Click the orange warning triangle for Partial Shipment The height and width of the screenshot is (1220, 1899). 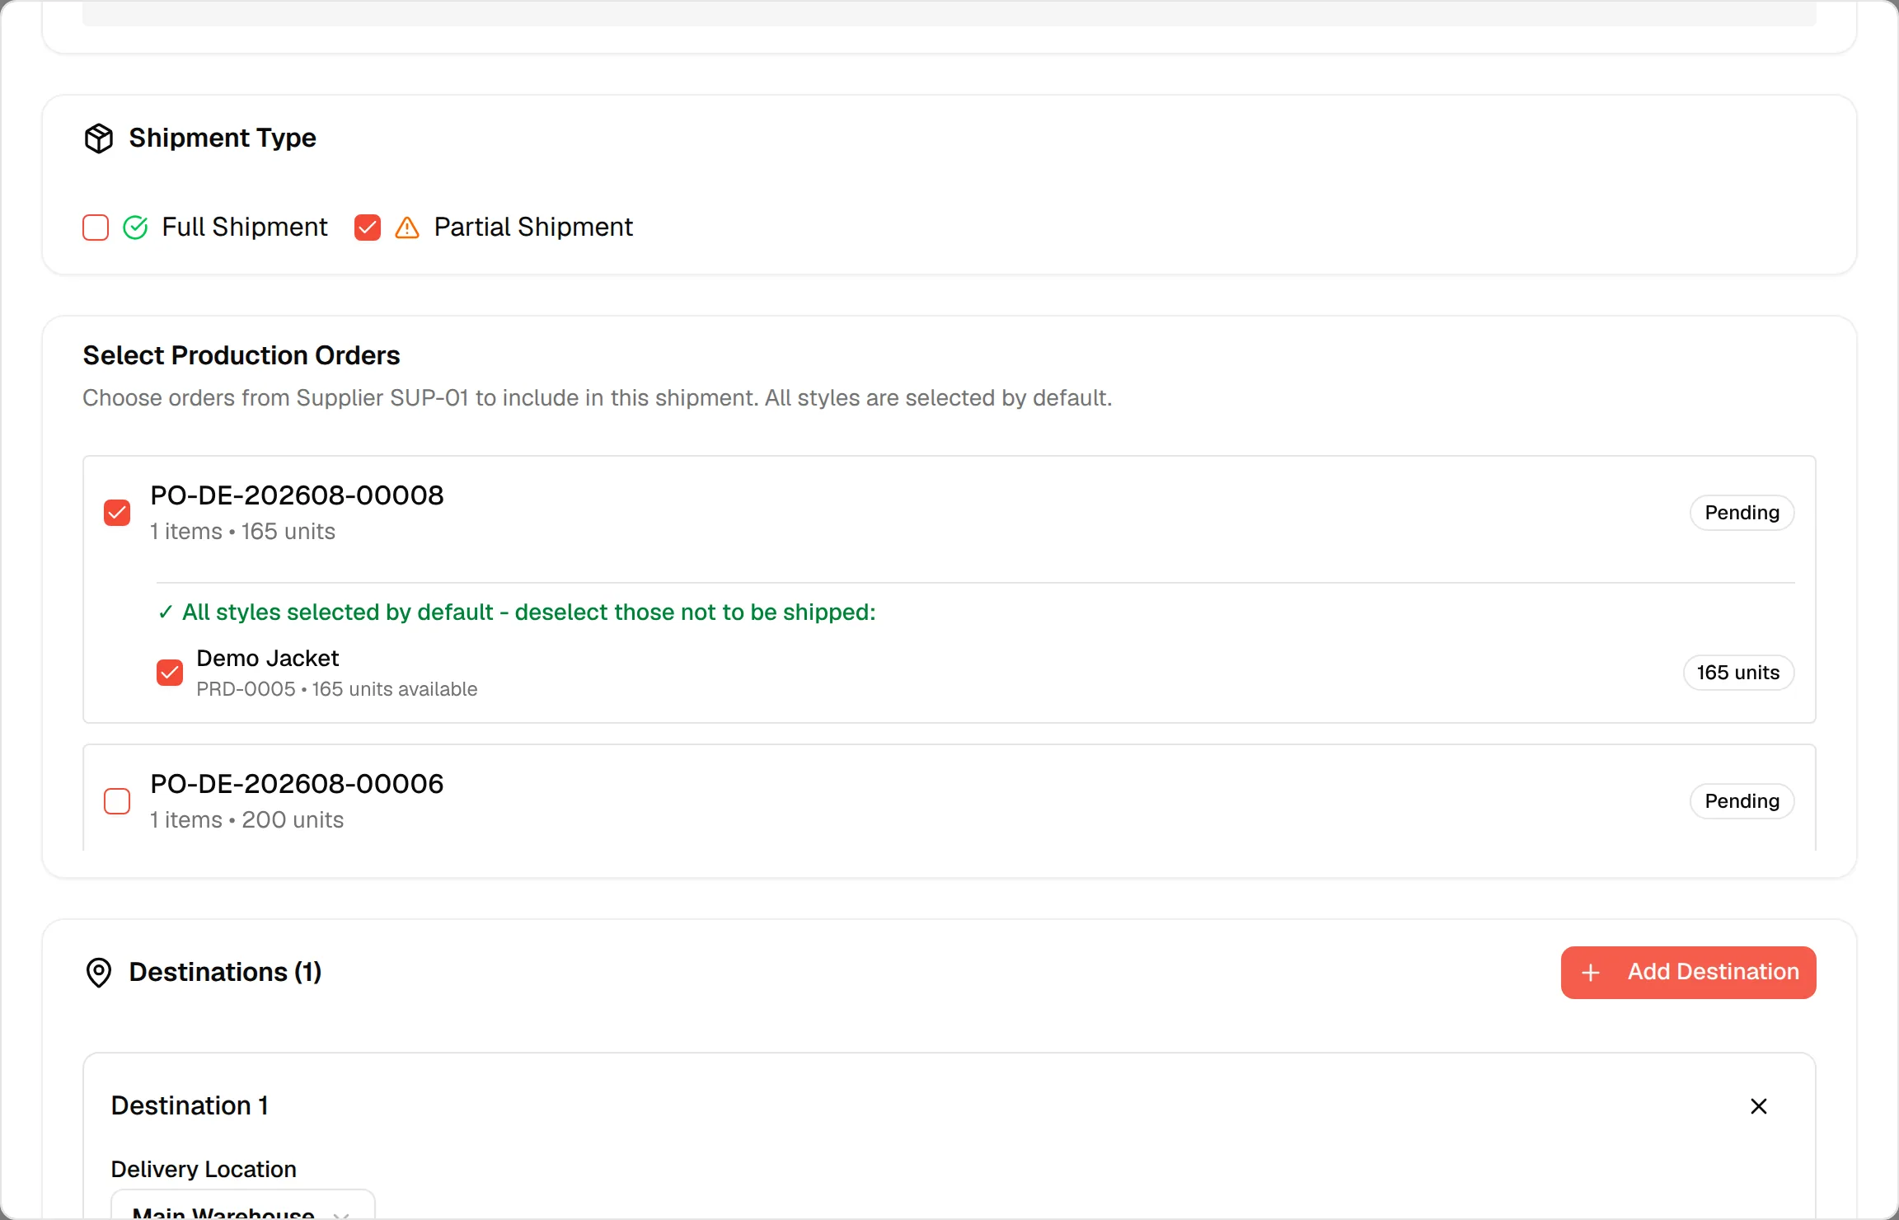coord(407,228)
